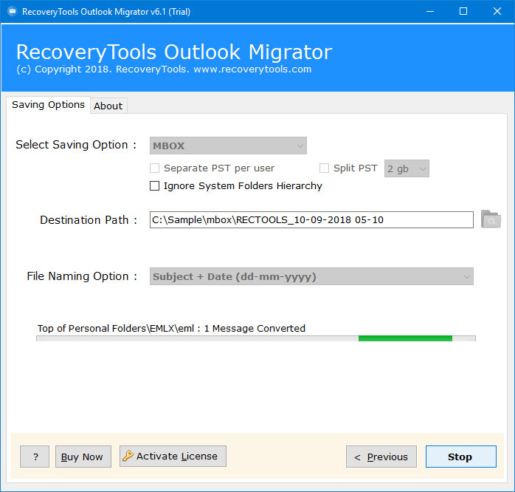
Task: Click the app icon in the title bar
Action: (12, 12)
